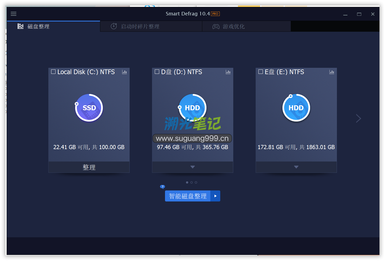Select the first page indicator dot
Viewport: 385px width, 261px height.
tap(187, 182)
